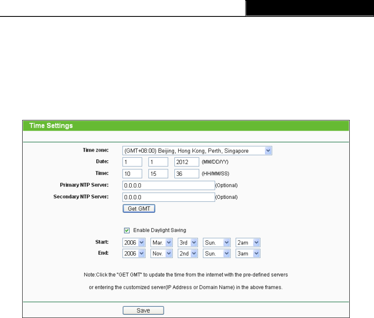Viewport: 374px width, 318px height.
Task: Click the Primary NTP Server label
Action: (84, 185)
